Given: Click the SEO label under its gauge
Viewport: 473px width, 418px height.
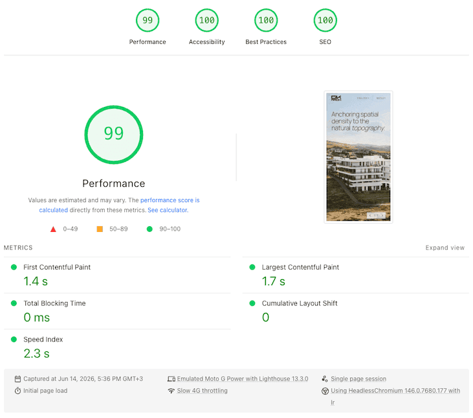Looking at the screenshot, I should tap(325, 42).
